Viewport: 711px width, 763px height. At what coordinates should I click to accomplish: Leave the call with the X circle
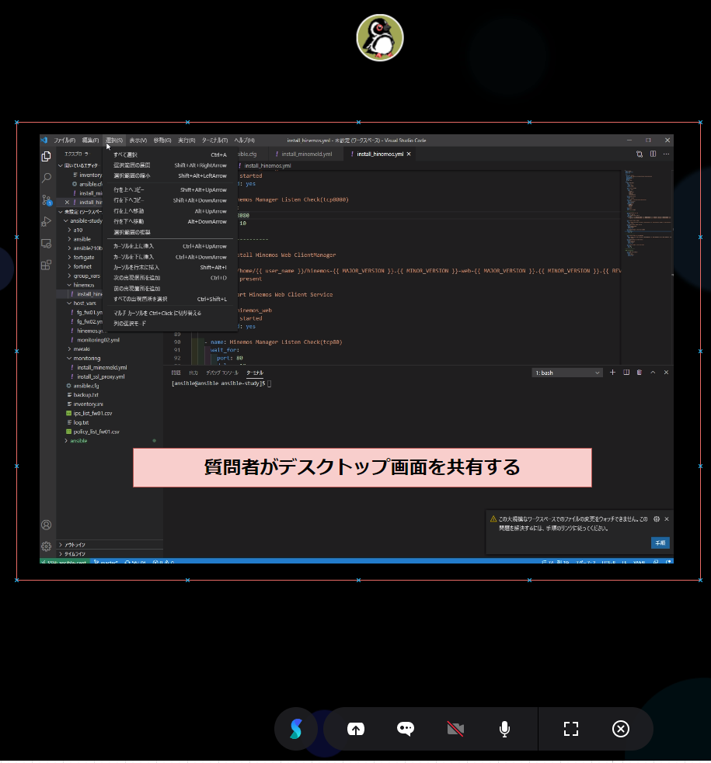pos(620,729)
